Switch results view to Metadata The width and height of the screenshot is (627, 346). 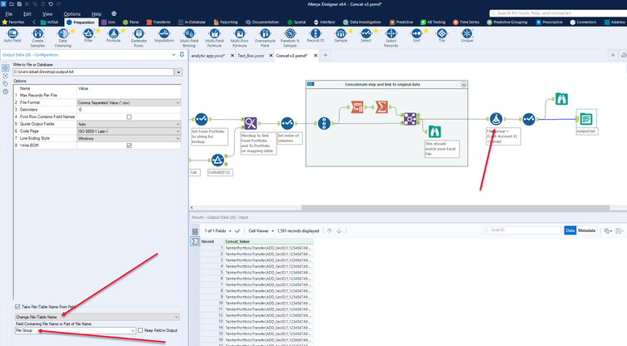[x=587, y=230]
